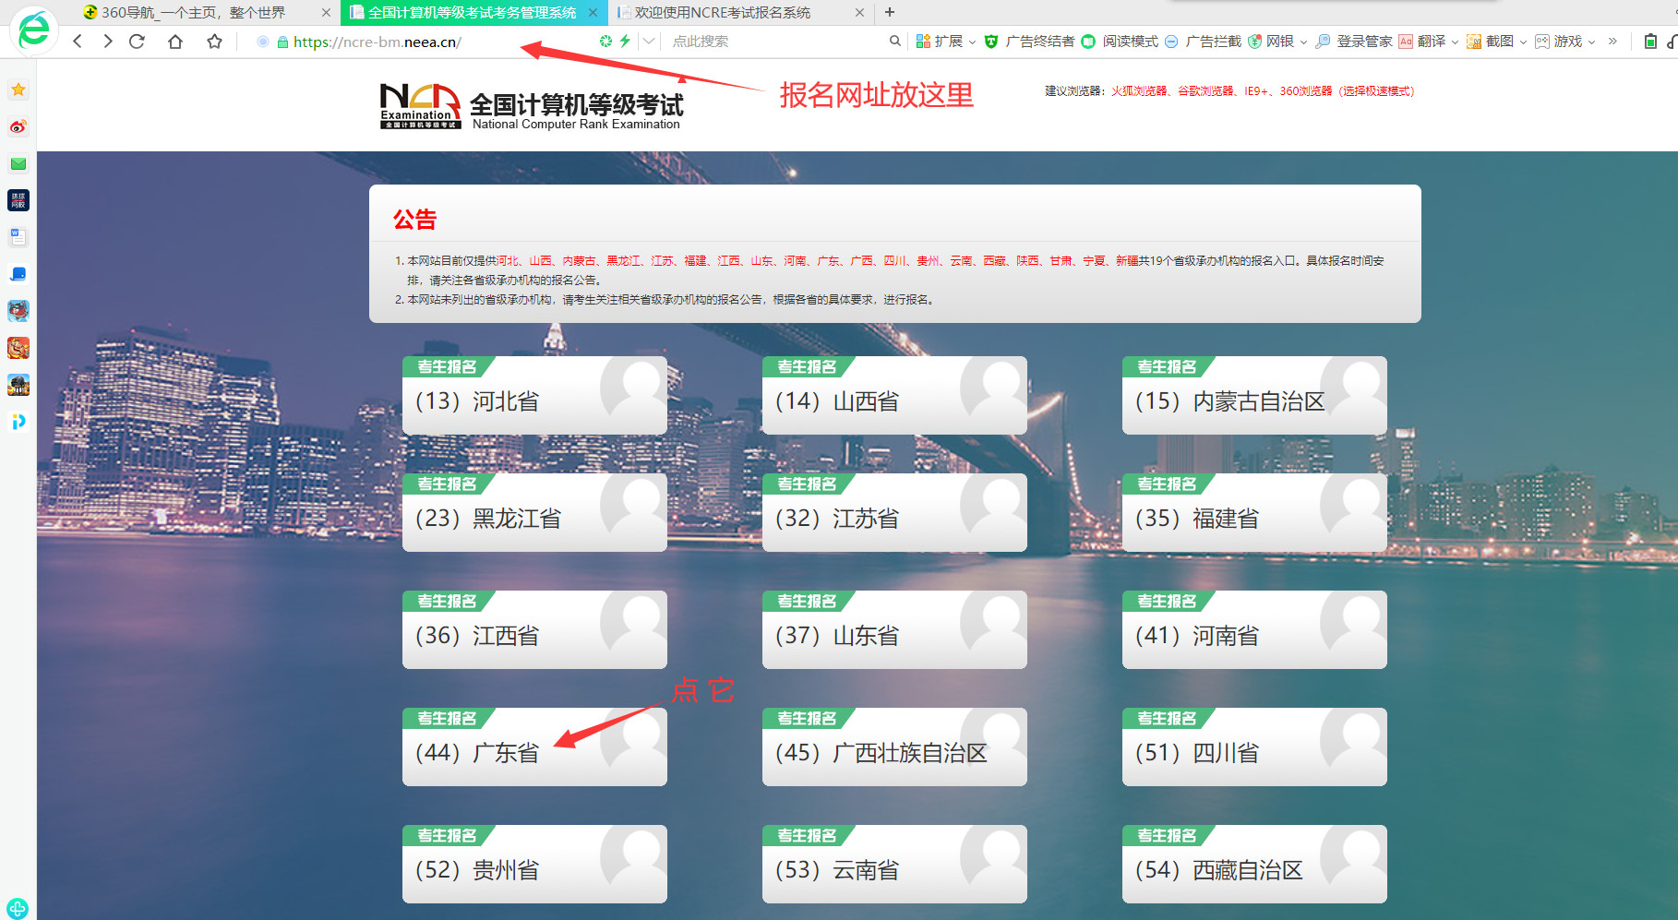Expand the 扩展 extensions dropdown
Viewport: 1678px width, 920px height.
[x=972, y=42]
